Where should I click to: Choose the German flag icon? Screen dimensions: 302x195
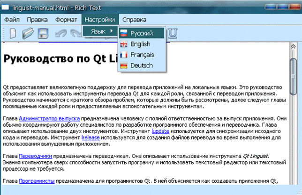[x=124, y=66]
